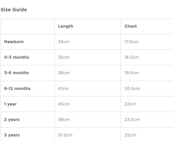Click the Length column header

pos(66,26)
